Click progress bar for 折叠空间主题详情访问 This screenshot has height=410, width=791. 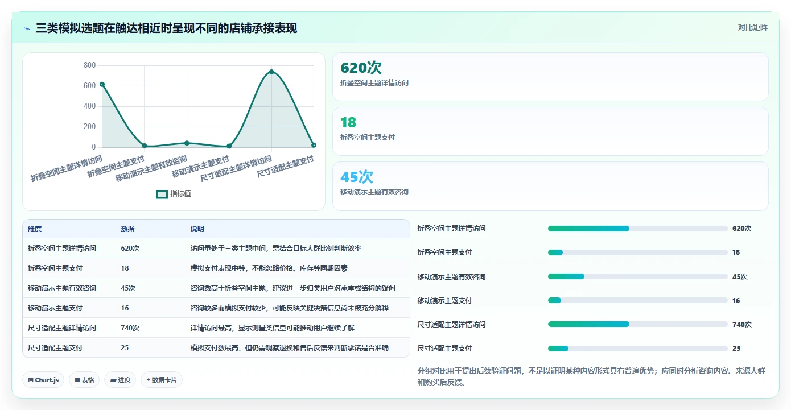pos(637,229)
